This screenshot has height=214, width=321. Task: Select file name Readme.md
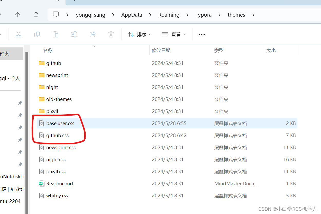pyautogui.click(x=60, y=184)
